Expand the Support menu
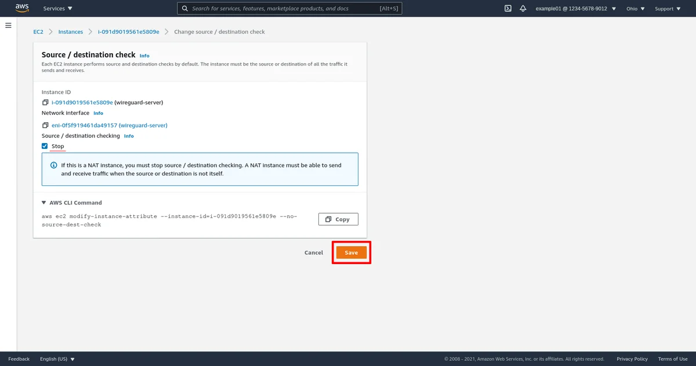Viewport: 696px width, 366px height. (x=668, y=9)
